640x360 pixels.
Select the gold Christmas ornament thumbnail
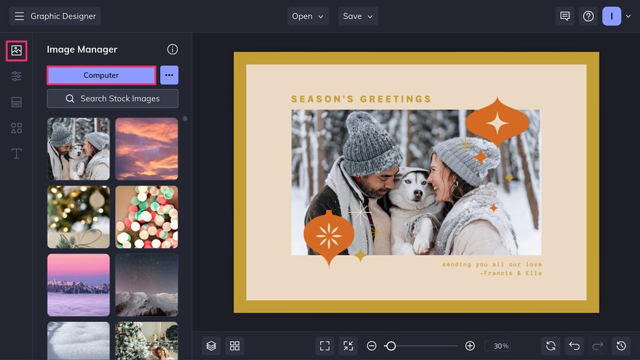79,217
